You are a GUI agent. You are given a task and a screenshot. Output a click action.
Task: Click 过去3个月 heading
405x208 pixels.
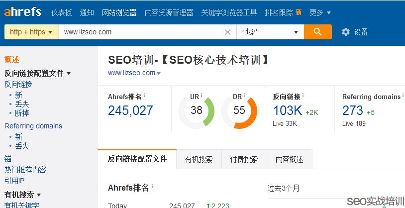tap(283, 188)
